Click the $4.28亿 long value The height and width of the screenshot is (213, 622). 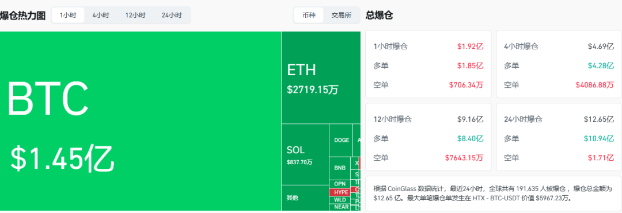click(x=601, y=65)
